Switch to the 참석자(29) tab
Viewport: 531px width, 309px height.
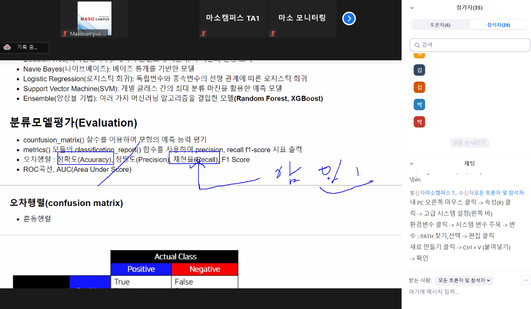[x=498, y=25]
